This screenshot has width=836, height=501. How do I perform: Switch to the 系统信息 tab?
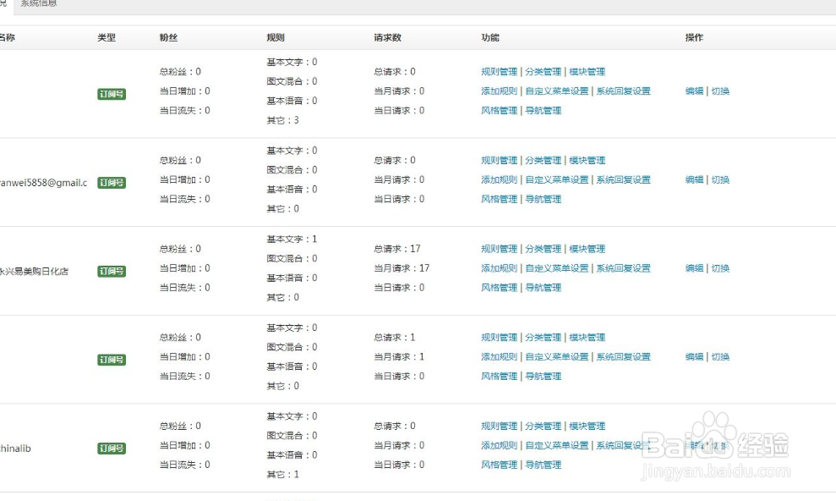(39, 3)
